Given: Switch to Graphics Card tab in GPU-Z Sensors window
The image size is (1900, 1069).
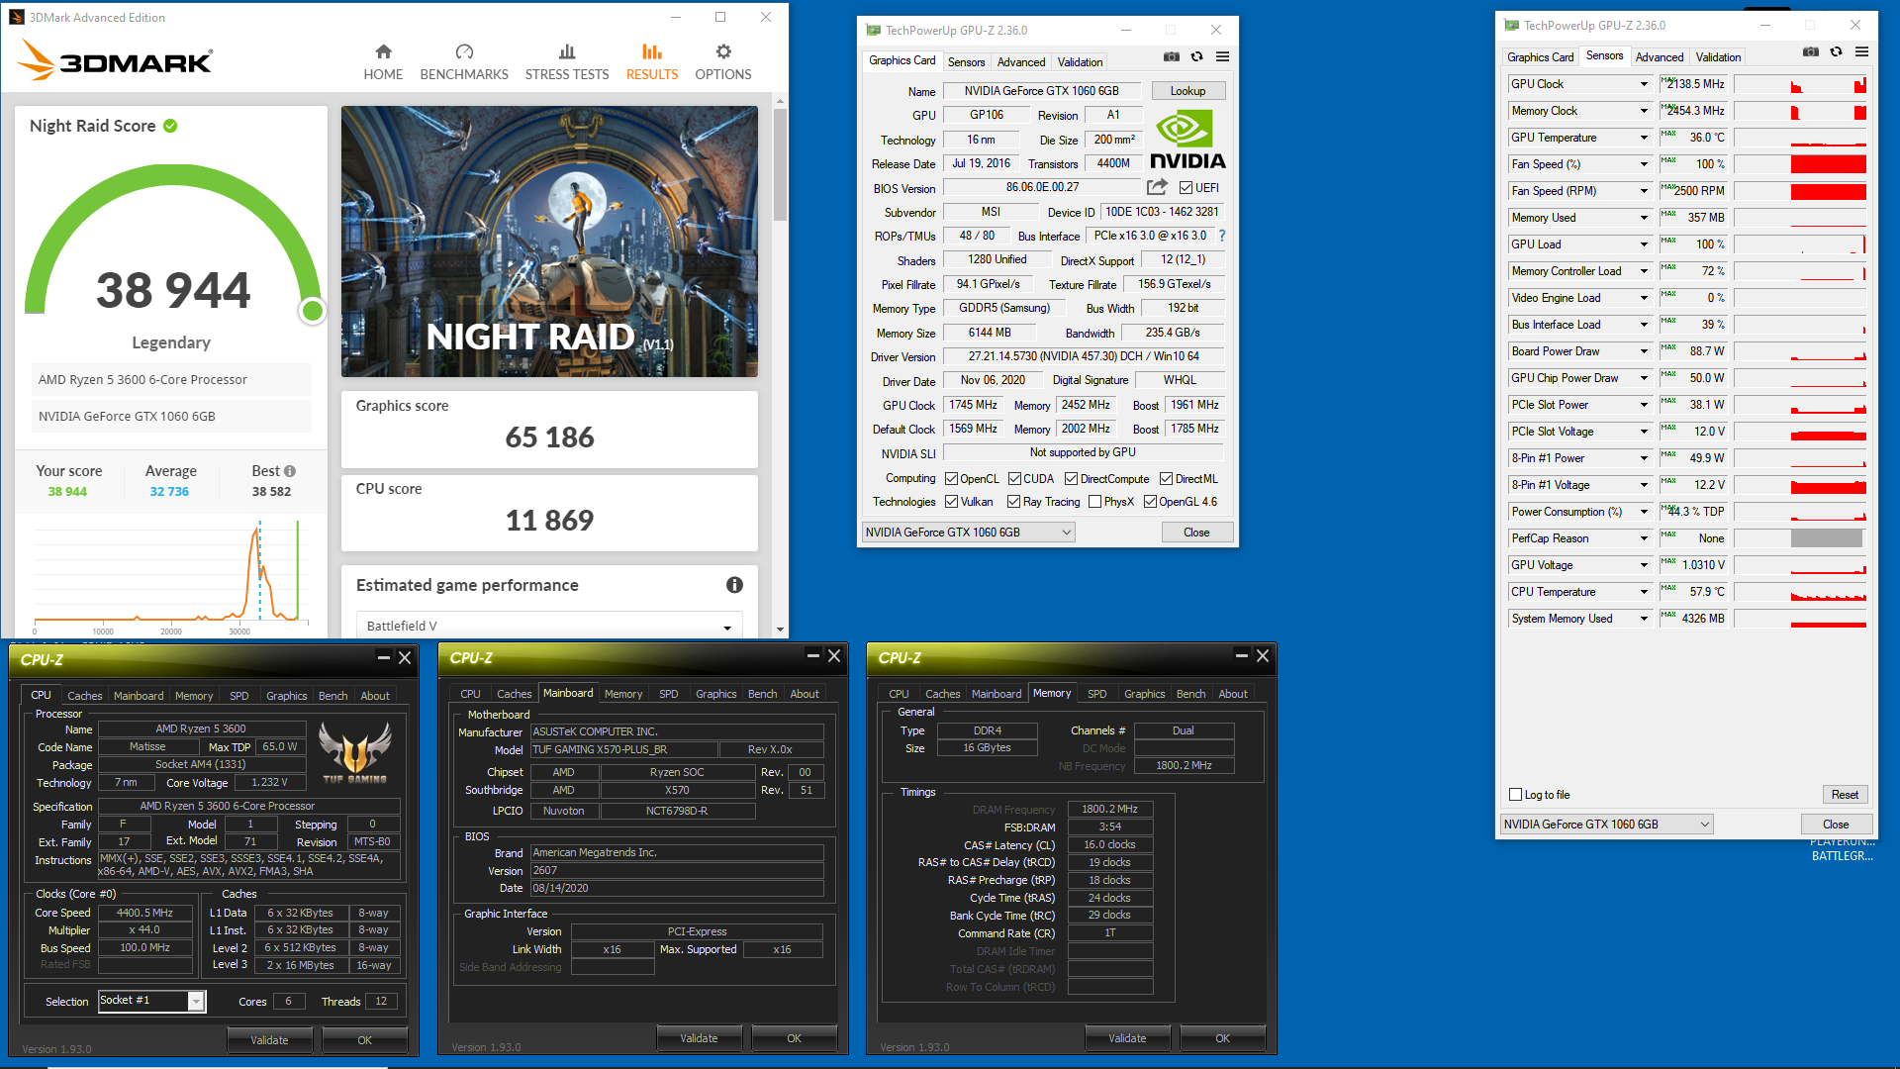Looking at the screenshot, I should tap(1540, 56).
